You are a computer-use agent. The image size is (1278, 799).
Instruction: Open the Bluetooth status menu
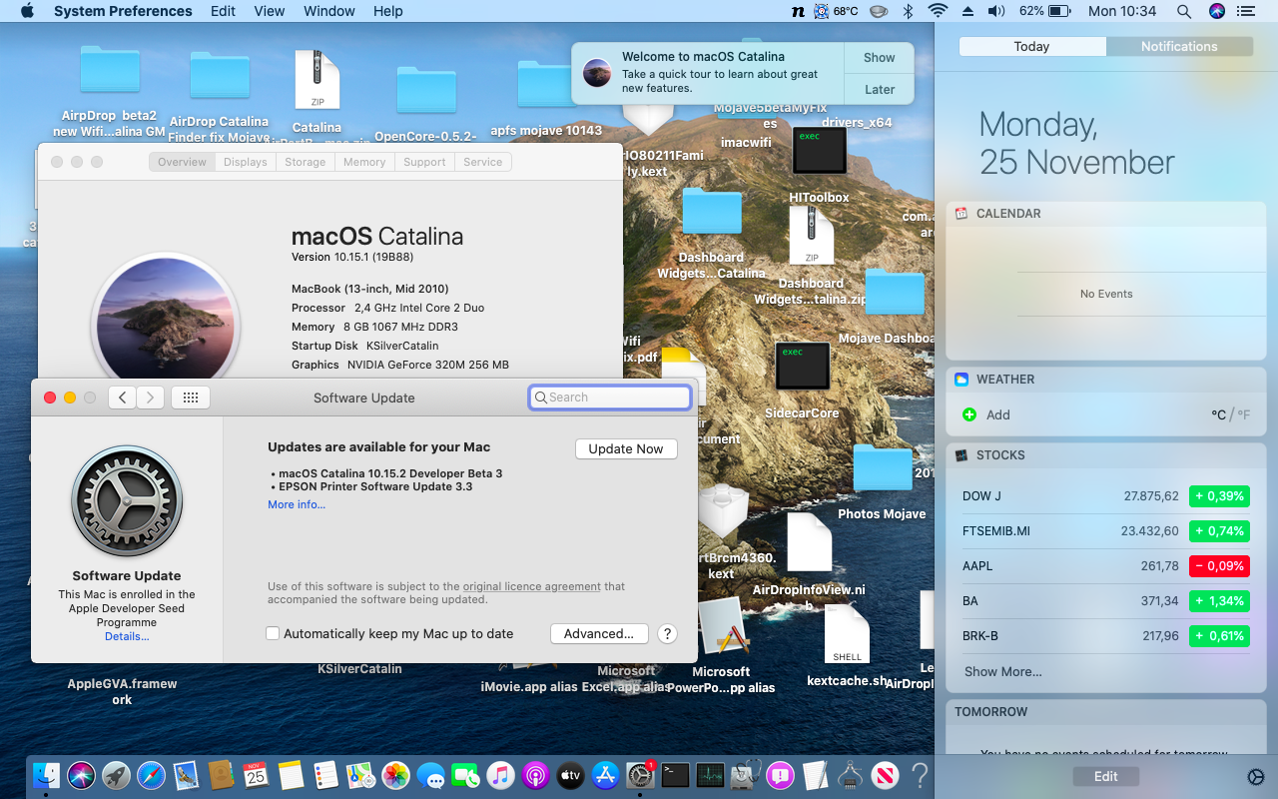tap(909, 11)
